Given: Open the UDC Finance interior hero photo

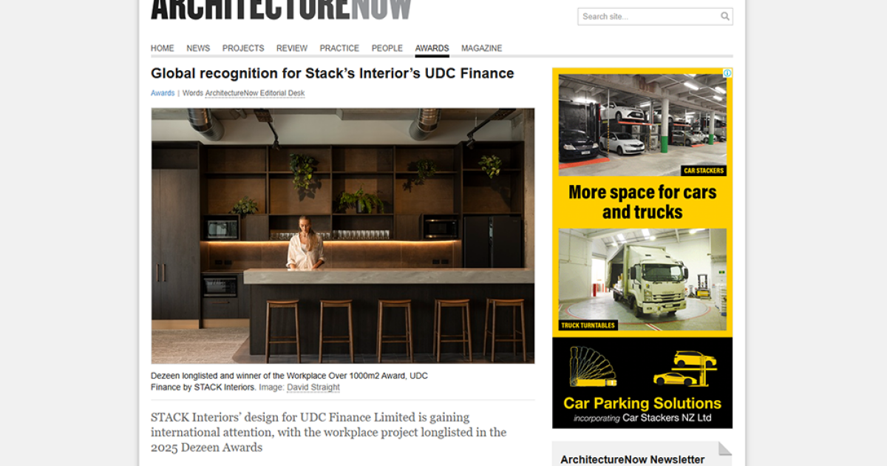Looking at the screenshot, I should [342, 235].
